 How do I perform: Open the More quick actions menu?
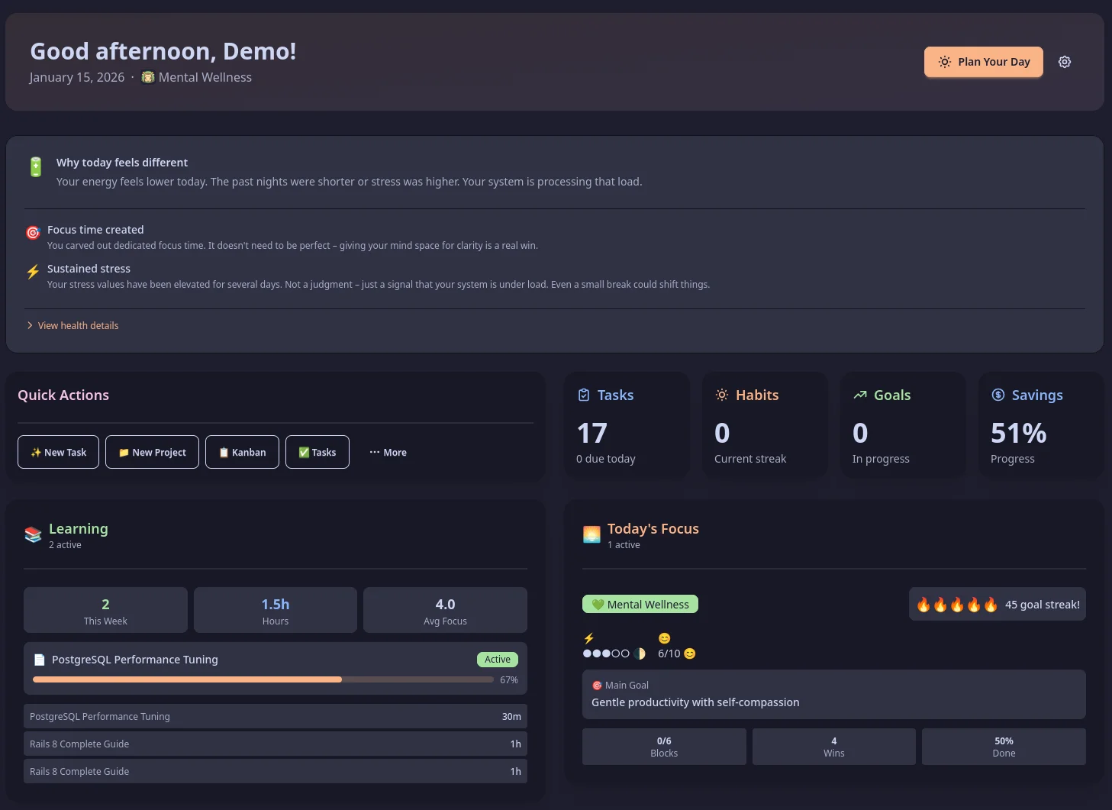pos(388,452)
